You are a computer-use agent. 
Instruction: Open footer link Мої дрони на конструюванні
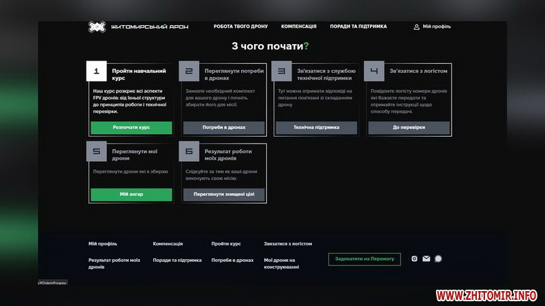(281, 263)
